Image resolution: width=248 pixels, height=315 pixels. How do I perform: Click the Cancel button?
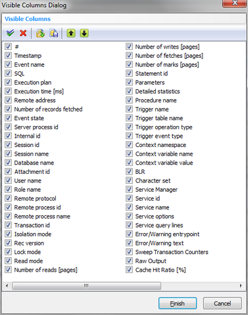[x=222, y=303]
